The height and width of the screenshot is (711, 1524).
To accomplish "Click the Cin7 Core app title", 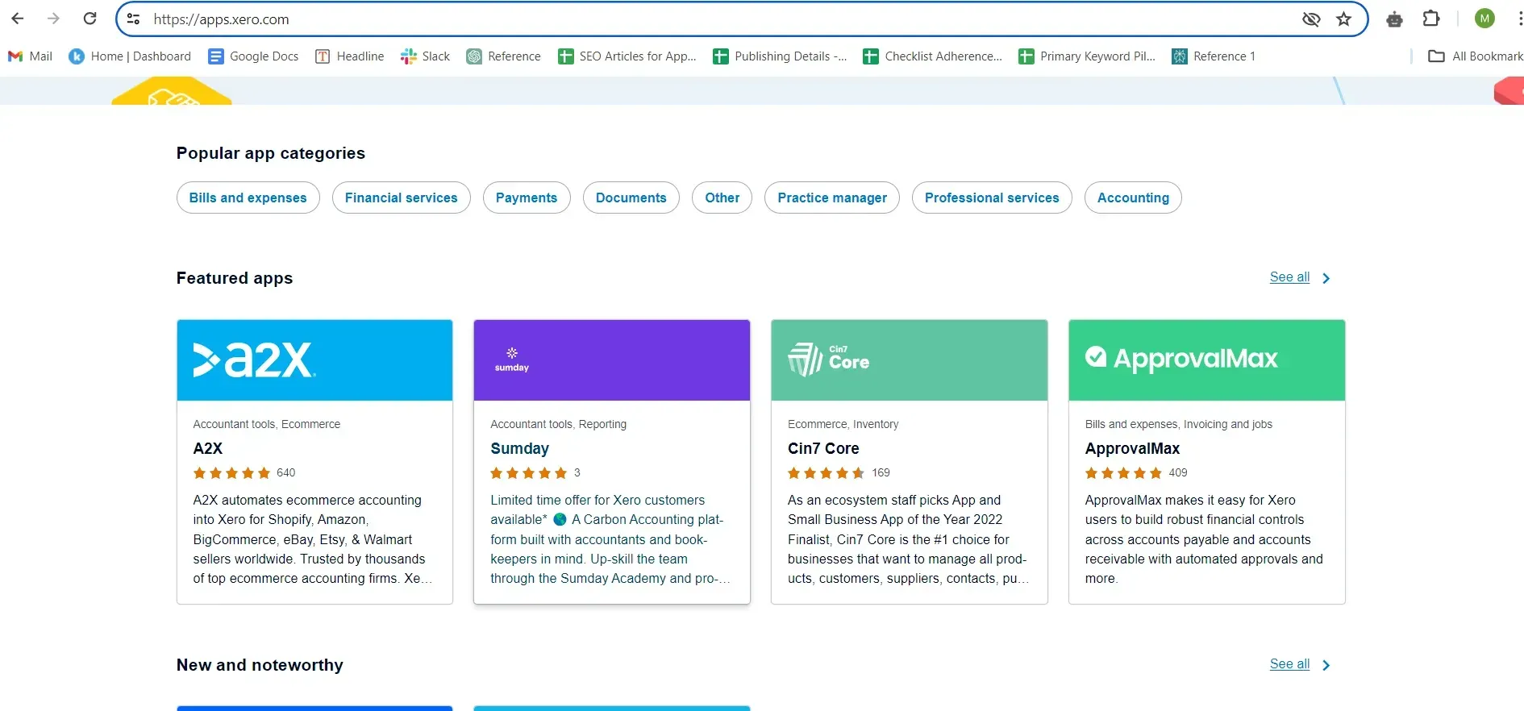I will tap(823, 448).
